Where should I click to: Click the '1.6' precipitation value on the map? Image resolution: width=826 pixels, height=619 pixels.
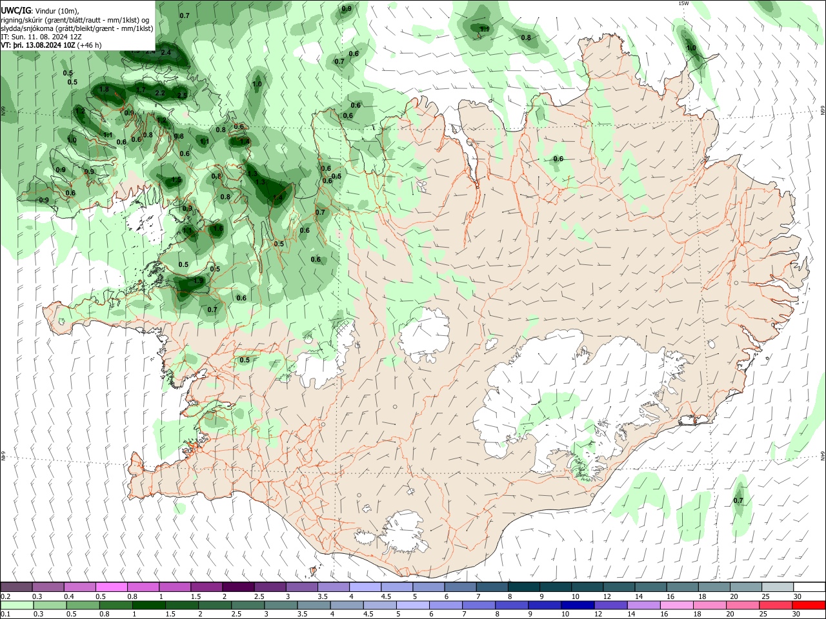[x=217, y=228]
